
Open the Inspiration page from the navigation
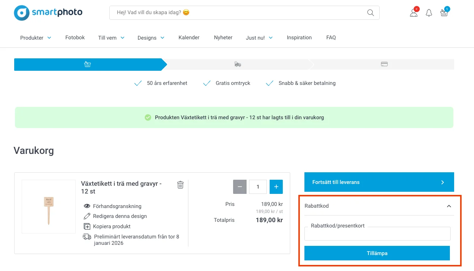click(299, 37)
